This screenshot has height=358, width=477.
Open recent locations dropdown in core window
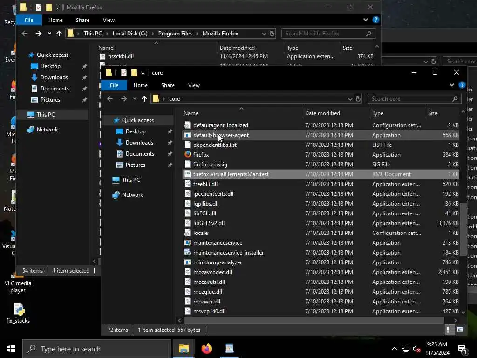coord(135,99)
